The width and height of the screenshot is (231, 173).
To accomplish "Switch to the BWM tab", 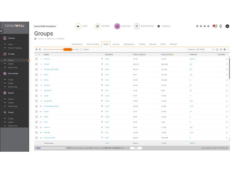I will click(163, 44).
